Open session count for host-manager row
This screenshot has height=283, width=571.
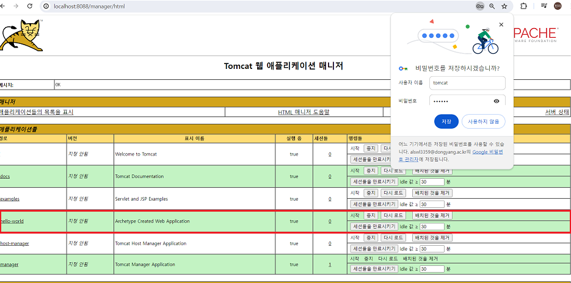click(330, 243)
